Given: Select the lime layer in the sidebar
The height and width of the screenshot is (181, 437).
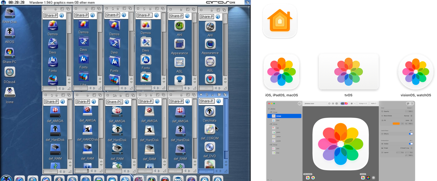Looking at the screenshot, I should point(284,153).
